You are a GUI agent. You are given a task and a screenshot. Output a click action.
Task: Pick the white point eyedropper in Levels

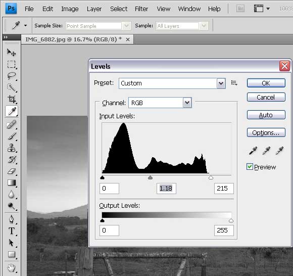279,151
